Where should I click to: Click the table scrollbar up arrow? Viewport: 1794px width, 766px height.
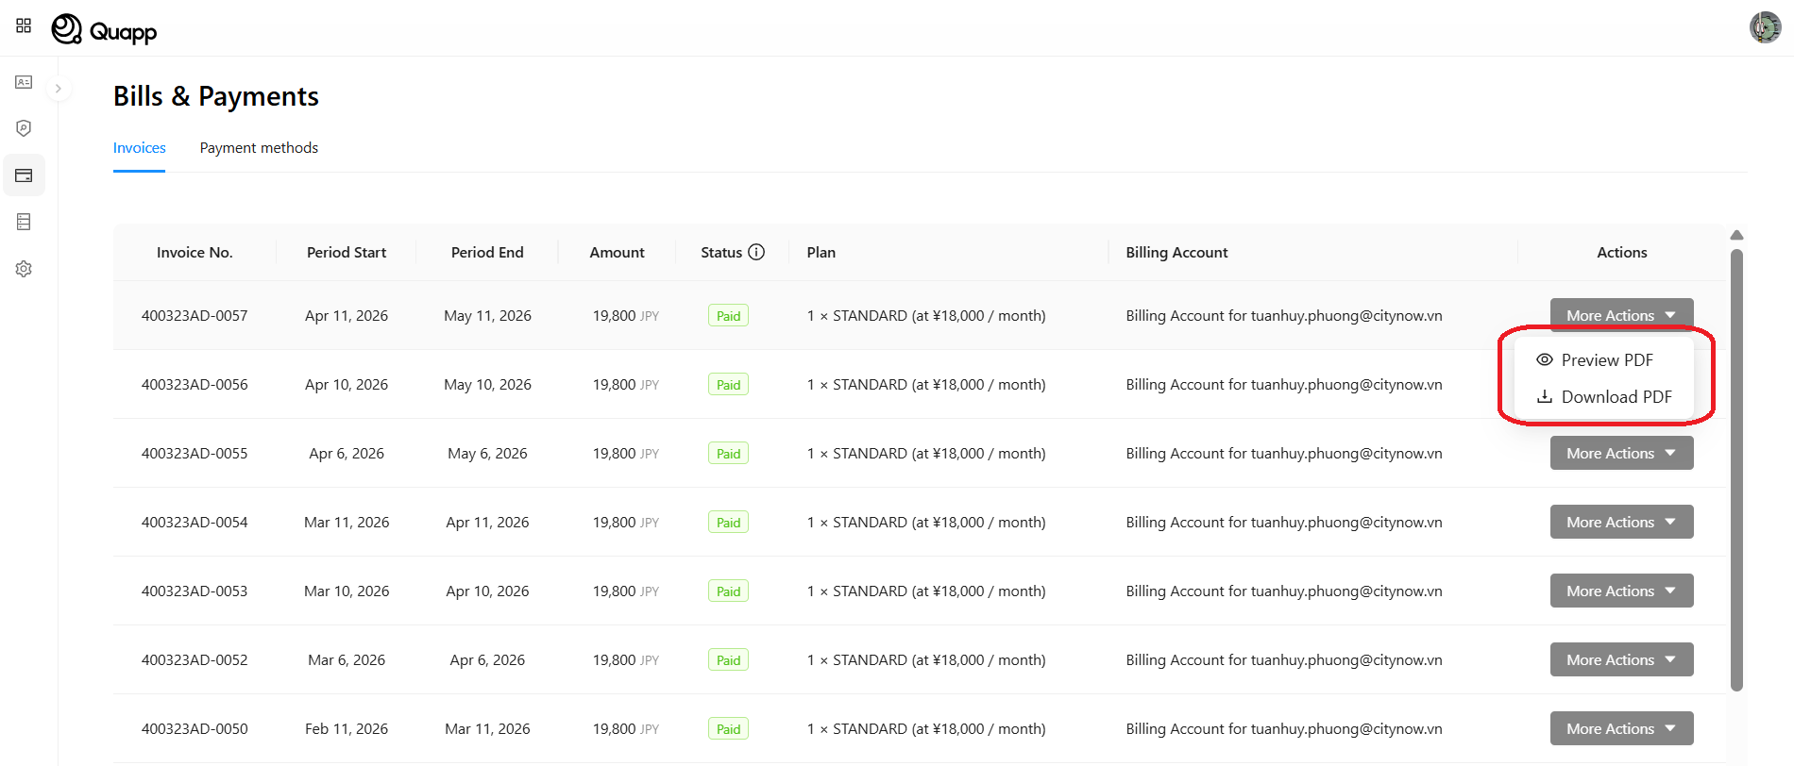[1736, 235]
